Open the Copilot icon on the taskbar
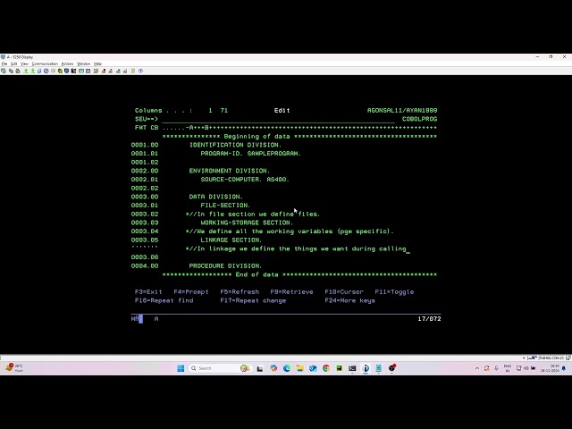 [273, 368]
